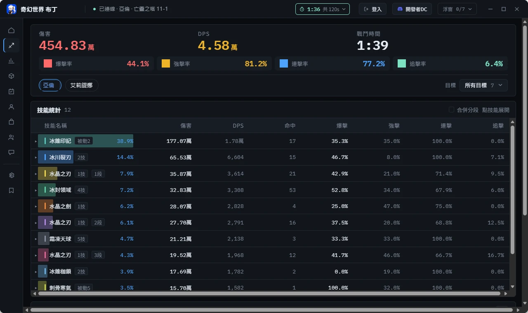Expand the 冰川裂刃 skill row arrow

(x=35, y=157)
